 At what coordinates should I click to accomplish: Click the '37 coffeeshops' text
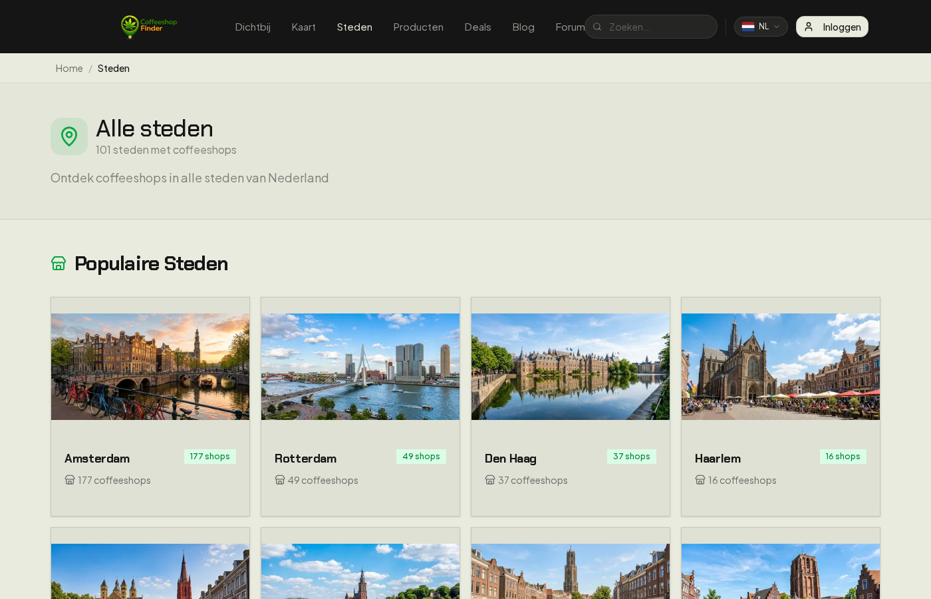(x=533, y=481)
